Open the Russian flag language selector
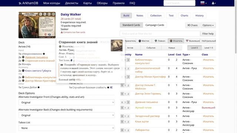This screenshot has height=133, width=237. point(203,3)
